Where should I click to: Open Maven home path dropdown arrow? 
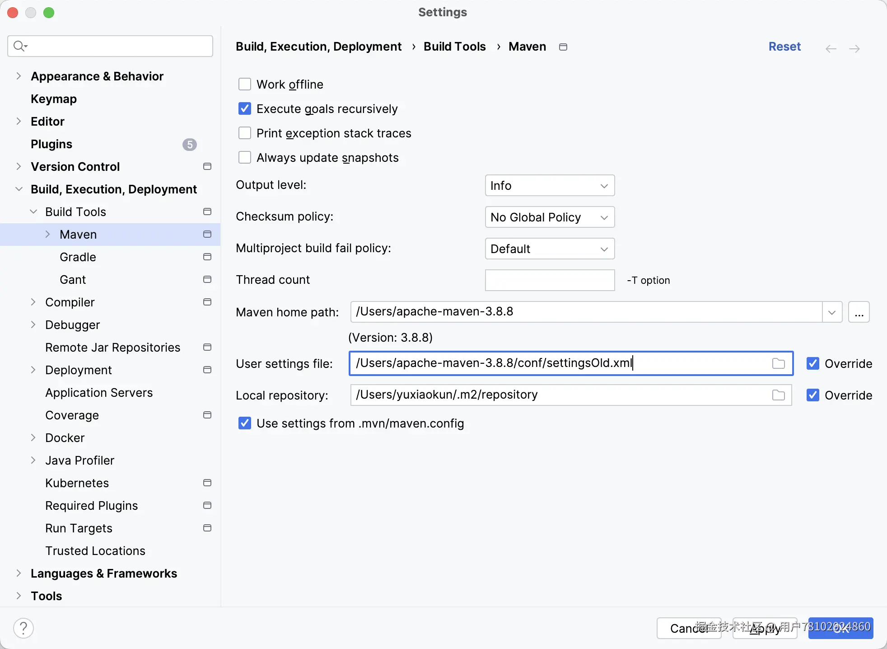pyautogui.click(x=832, y=312)
